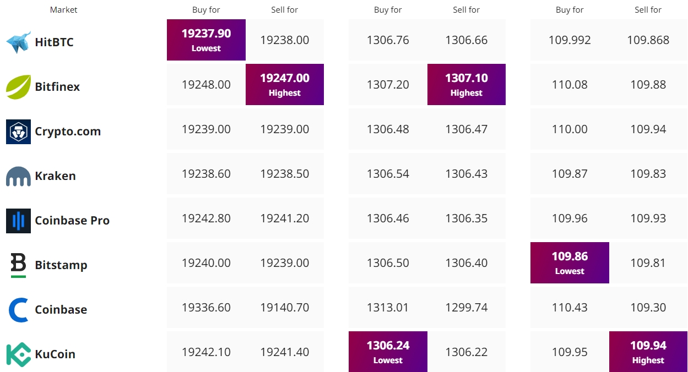Click Crypto.com sell price 109.94

point(648,129)
